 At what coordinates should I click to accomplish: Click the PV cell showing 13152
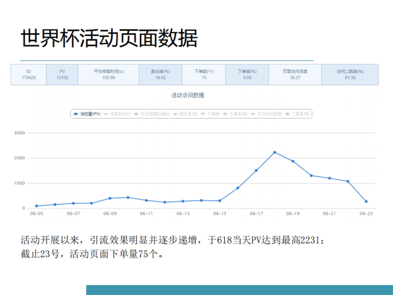click(62, 74)
